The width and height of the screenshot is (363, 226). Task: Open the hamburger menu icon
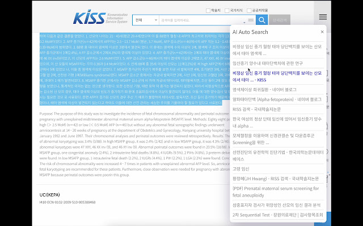click(323, 17)
